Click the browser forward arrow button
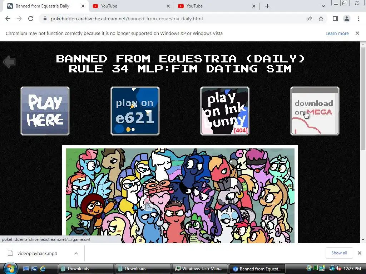 19,19
